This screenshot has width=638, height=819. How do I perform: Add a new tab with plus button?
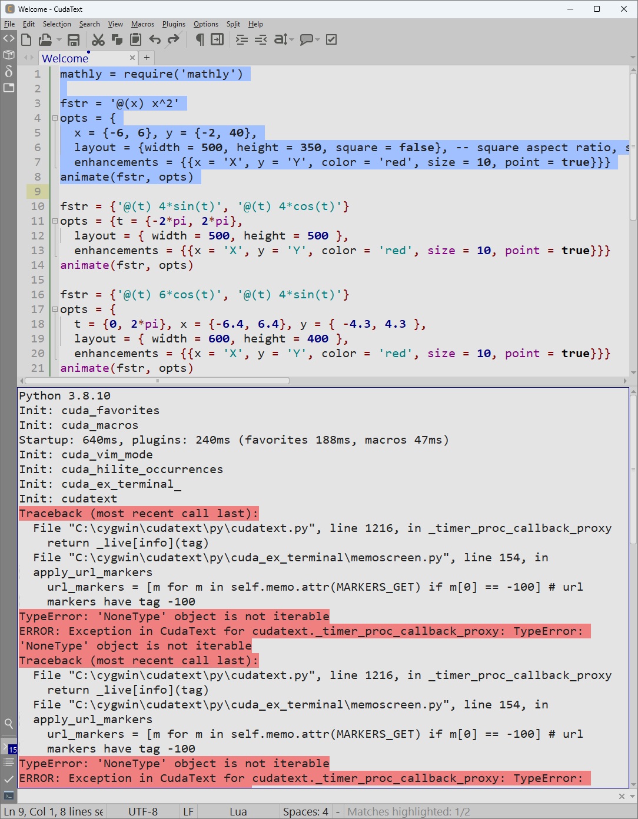[147, 58]
